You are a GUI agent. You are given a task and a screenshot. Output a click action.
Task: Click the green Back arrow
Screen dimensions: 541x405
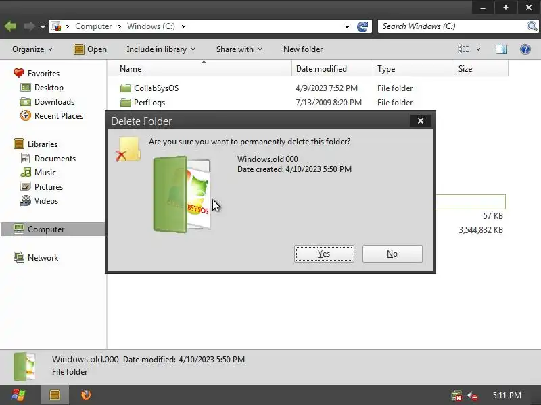click(11, 26)
